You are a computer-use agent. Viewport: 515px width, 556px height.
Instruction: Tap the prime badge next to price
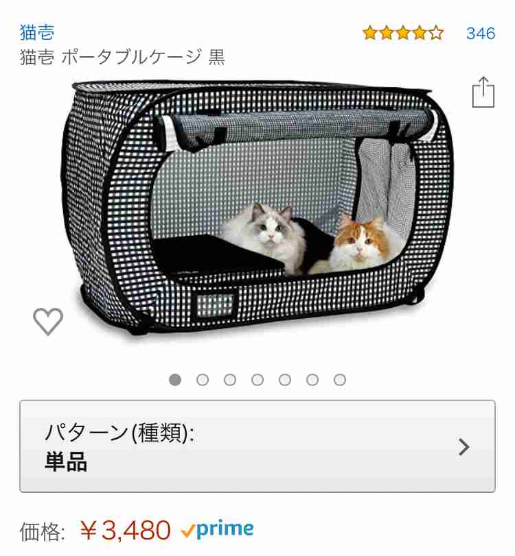(x=217, y=530)
